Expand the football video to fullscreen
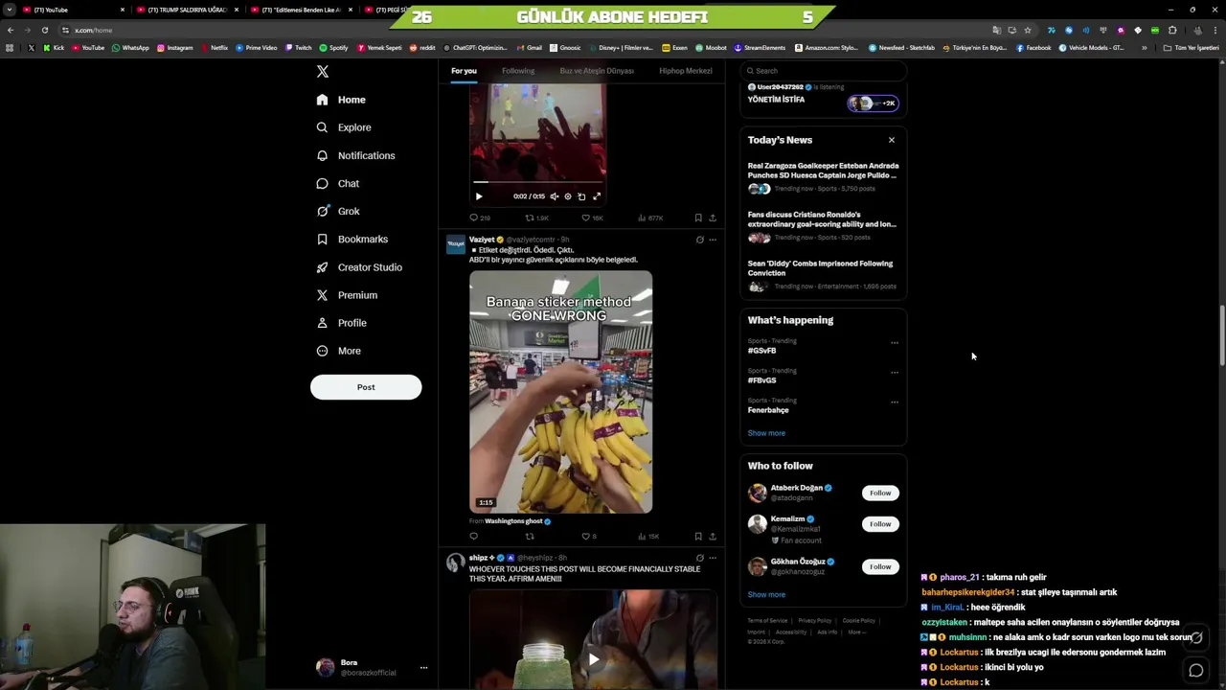Screen dimensions: 1226x690 pos(597,196)
